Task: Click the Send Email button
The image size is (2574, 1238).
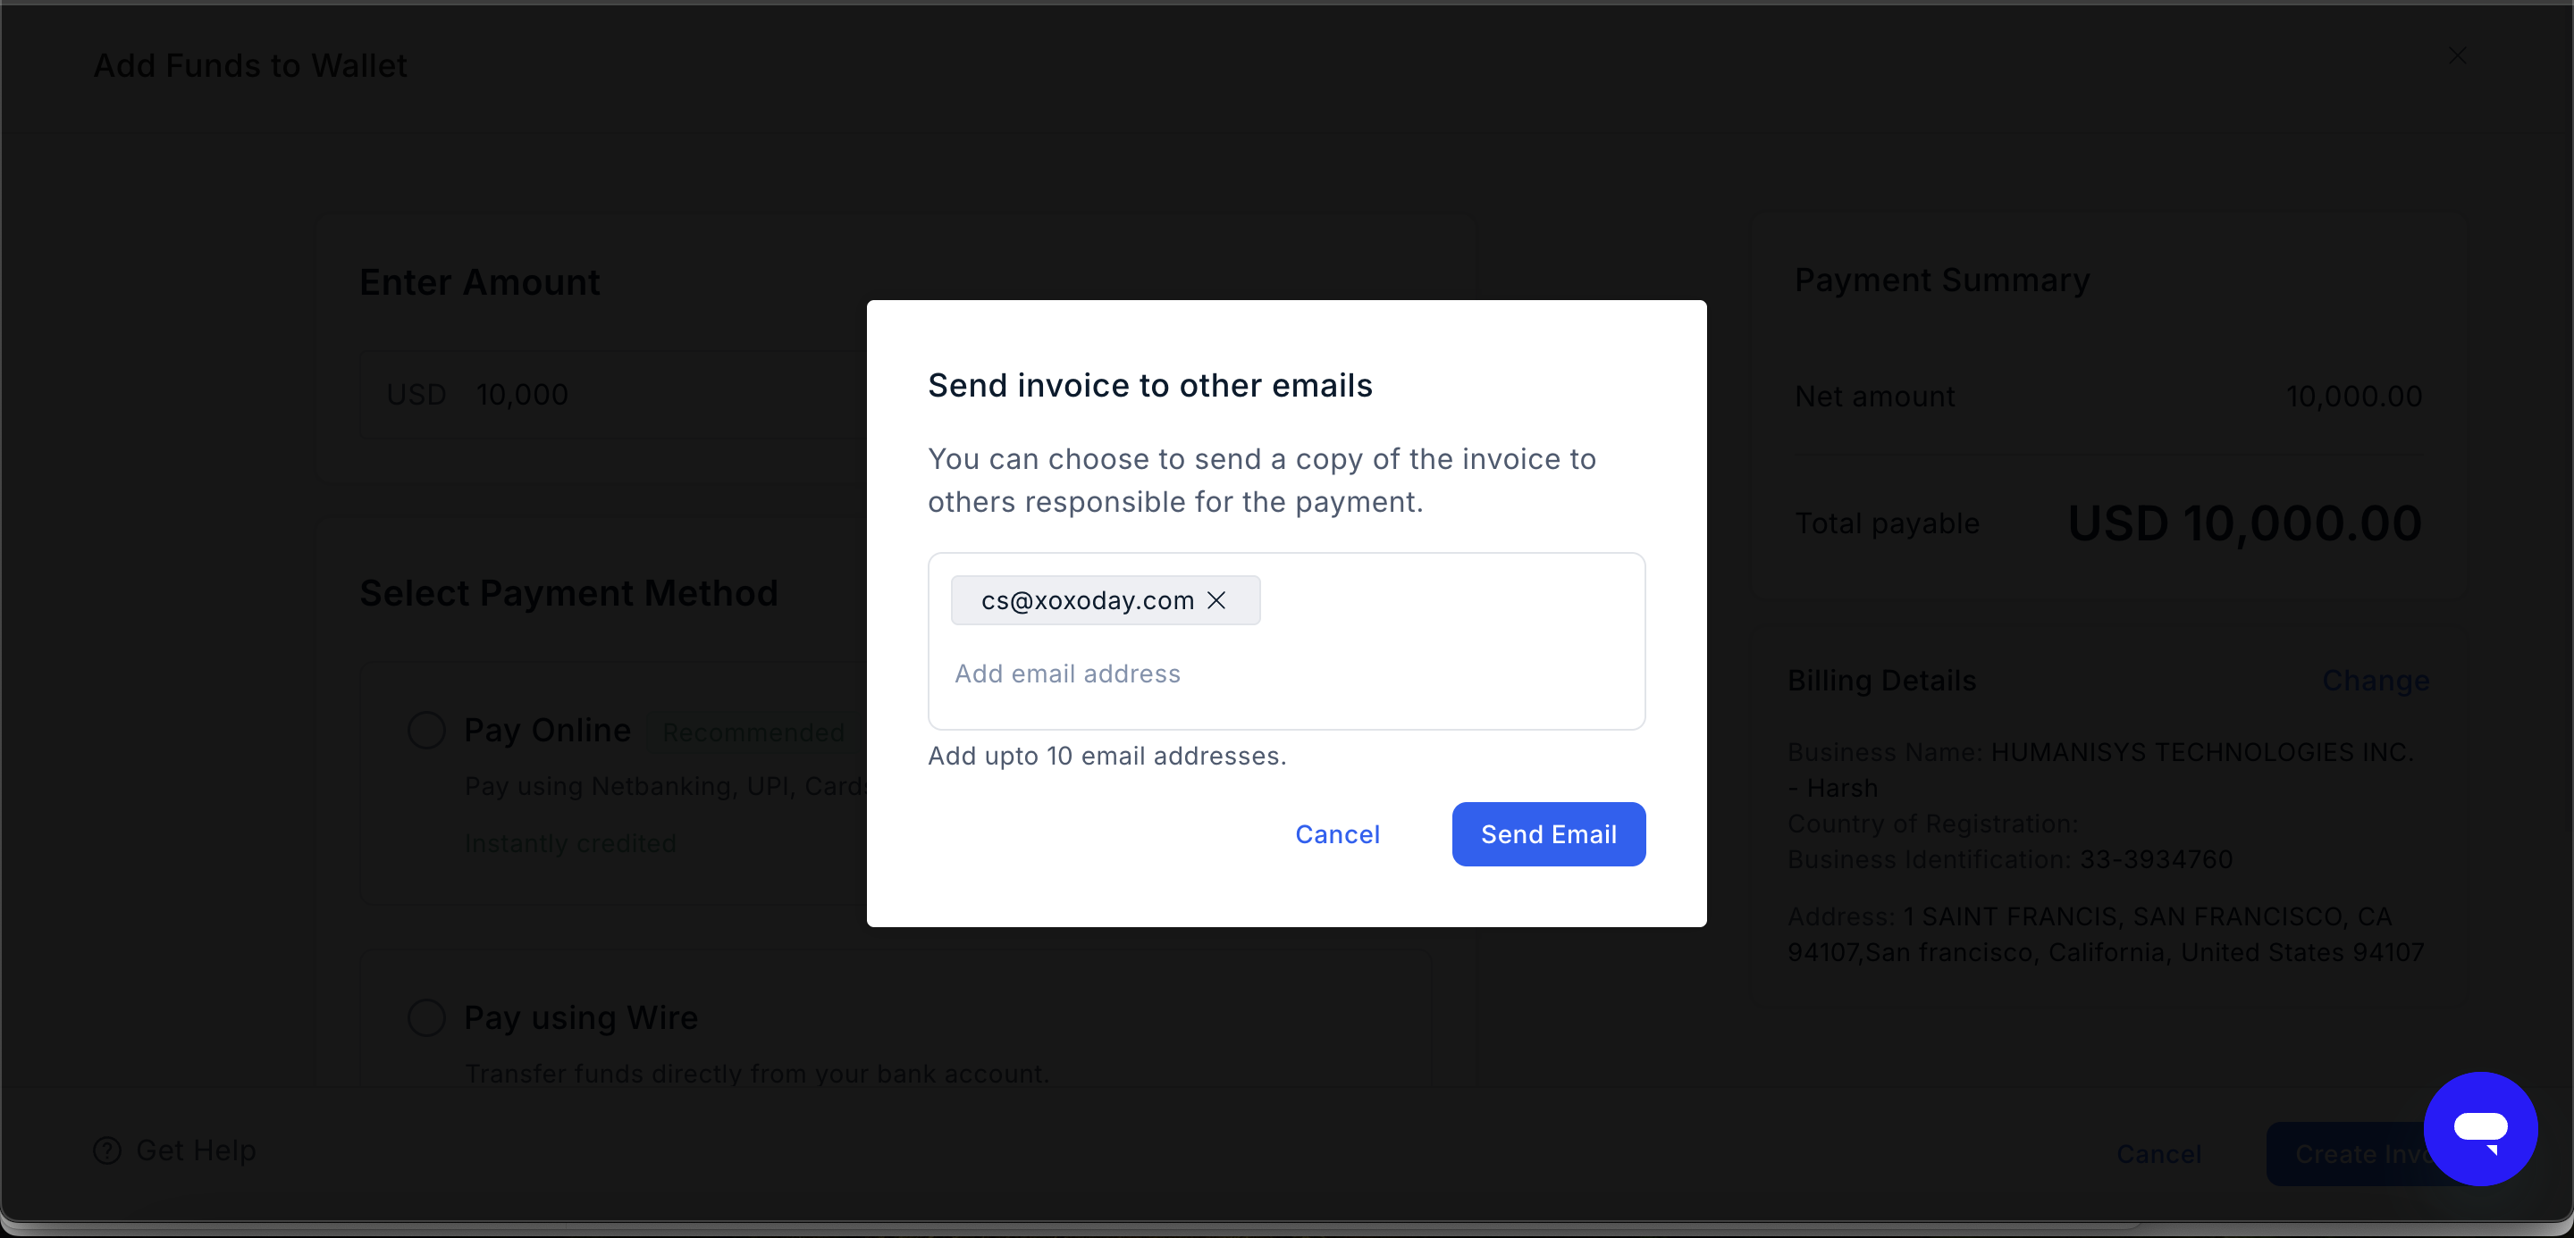Action: point(1548,833)
